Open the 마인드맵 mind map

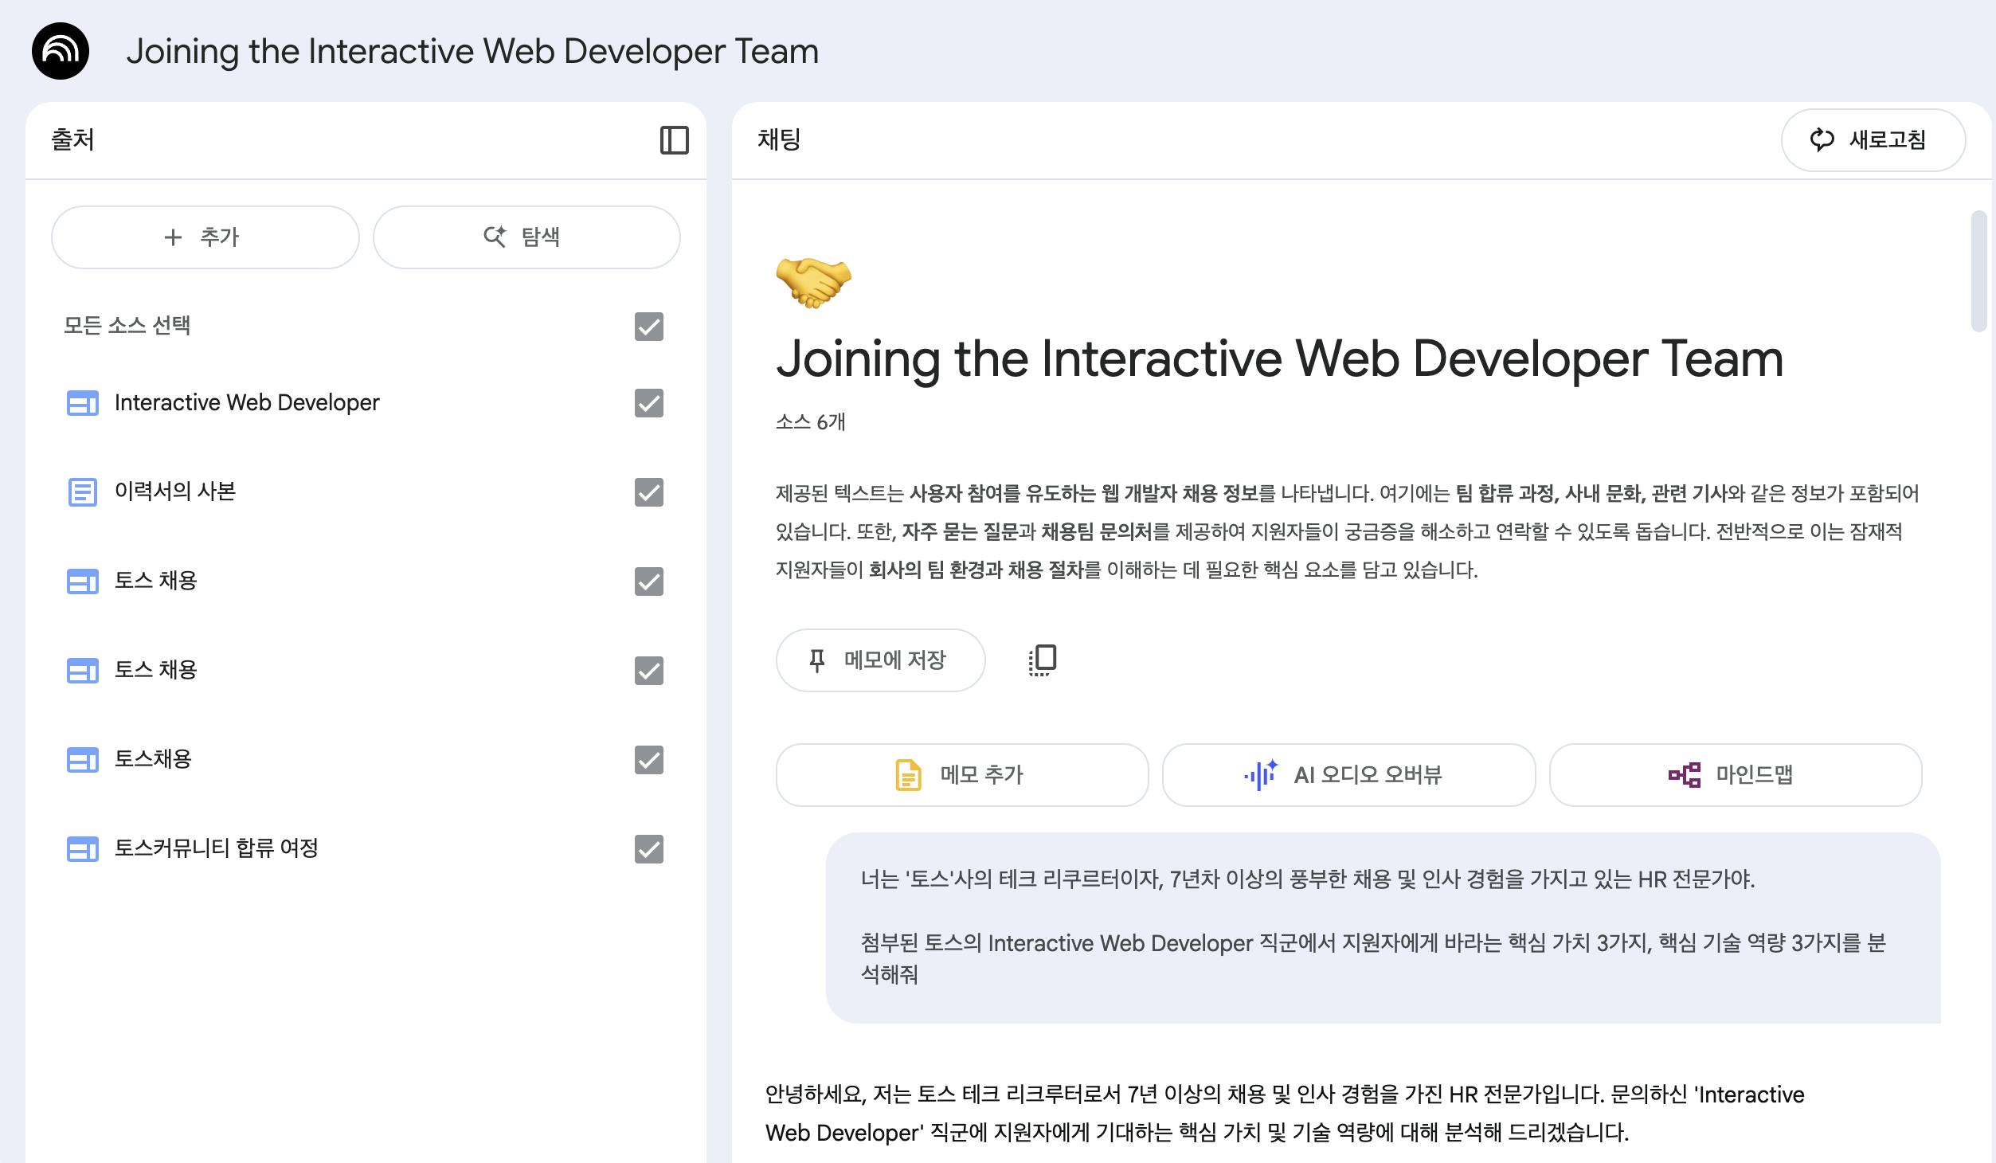point(1736,775)
